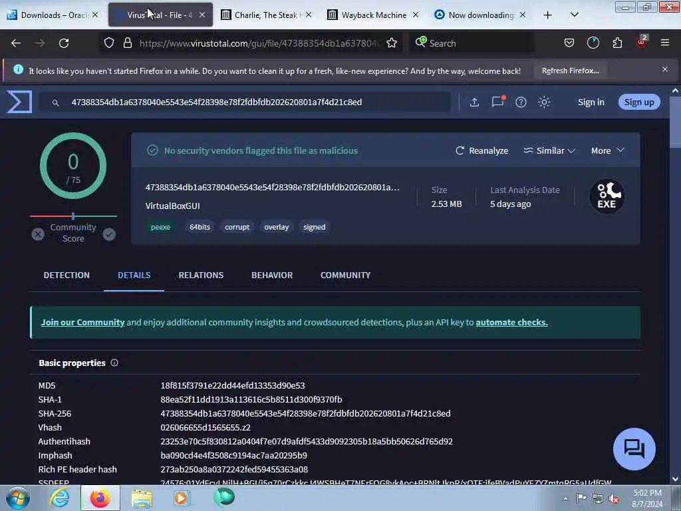Open the Windows Start button
This screenshot has width=681, height=511.
click(18, 498)
